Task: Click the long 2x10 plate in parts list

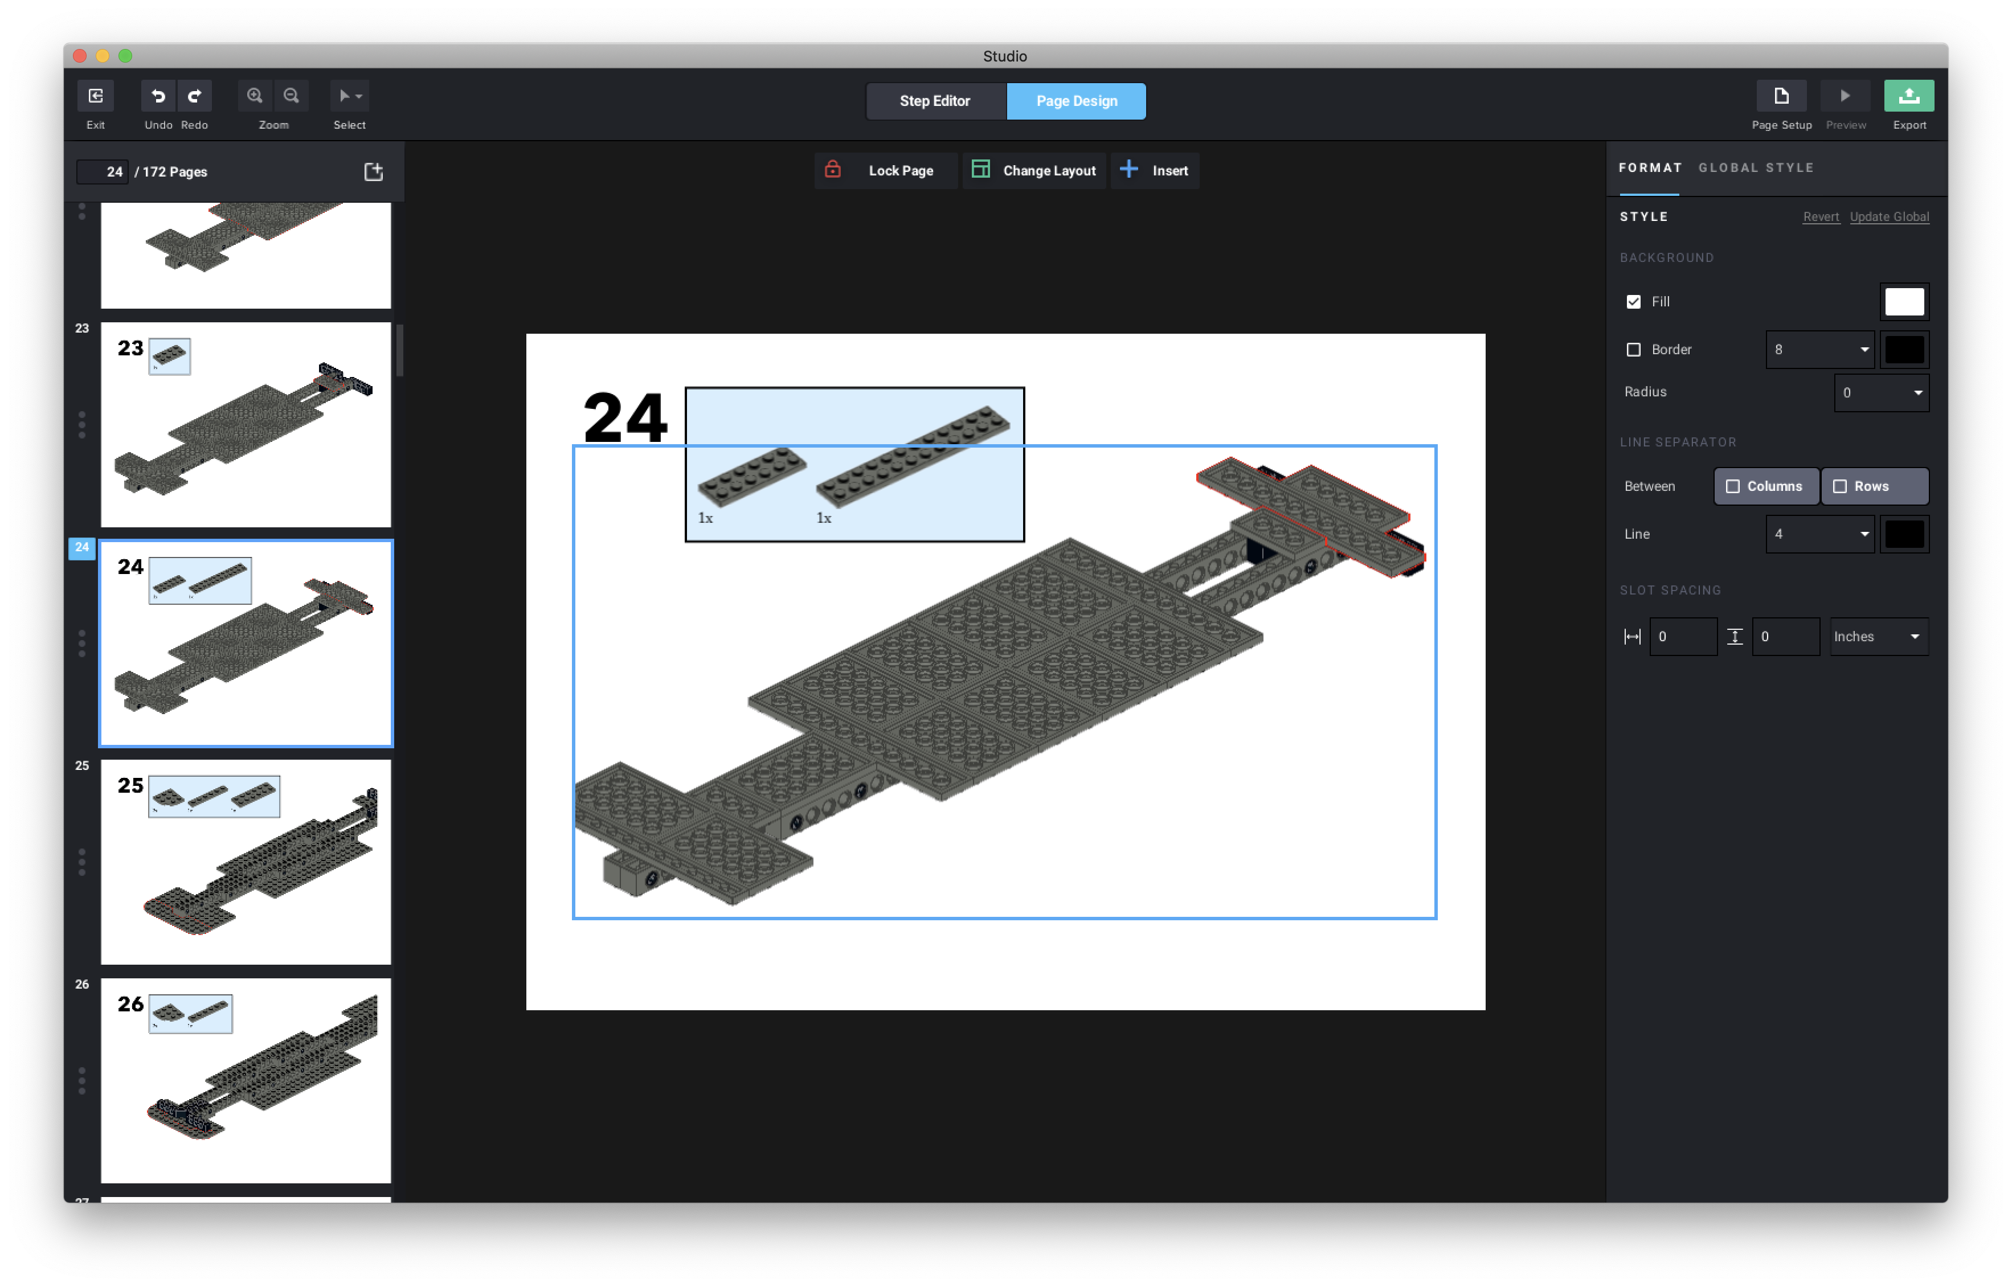Action: pos(913,456)
